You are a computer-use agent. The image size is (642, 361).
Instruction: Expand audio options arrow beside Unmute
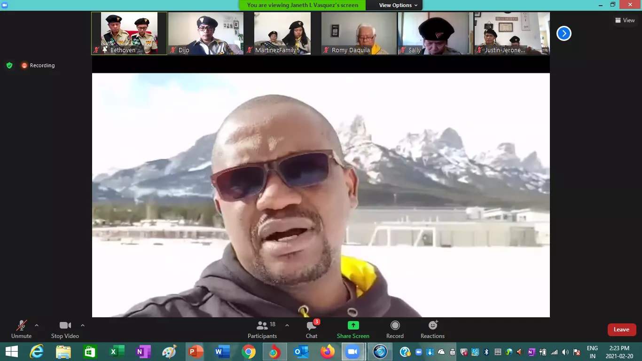click(x=37, y=325)
